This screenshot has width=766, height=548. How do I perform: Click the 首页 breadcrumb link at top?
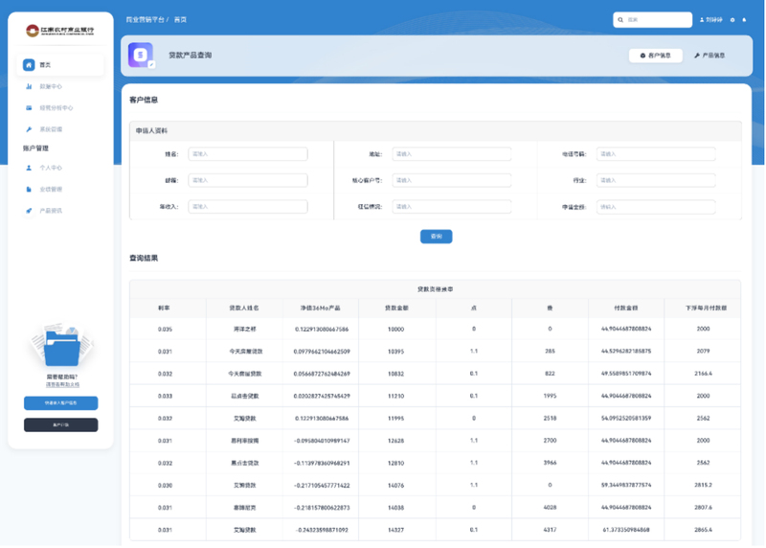point(180,19)
